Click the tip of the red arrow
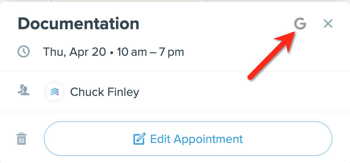Screen dimensions: 350x163 295,33
